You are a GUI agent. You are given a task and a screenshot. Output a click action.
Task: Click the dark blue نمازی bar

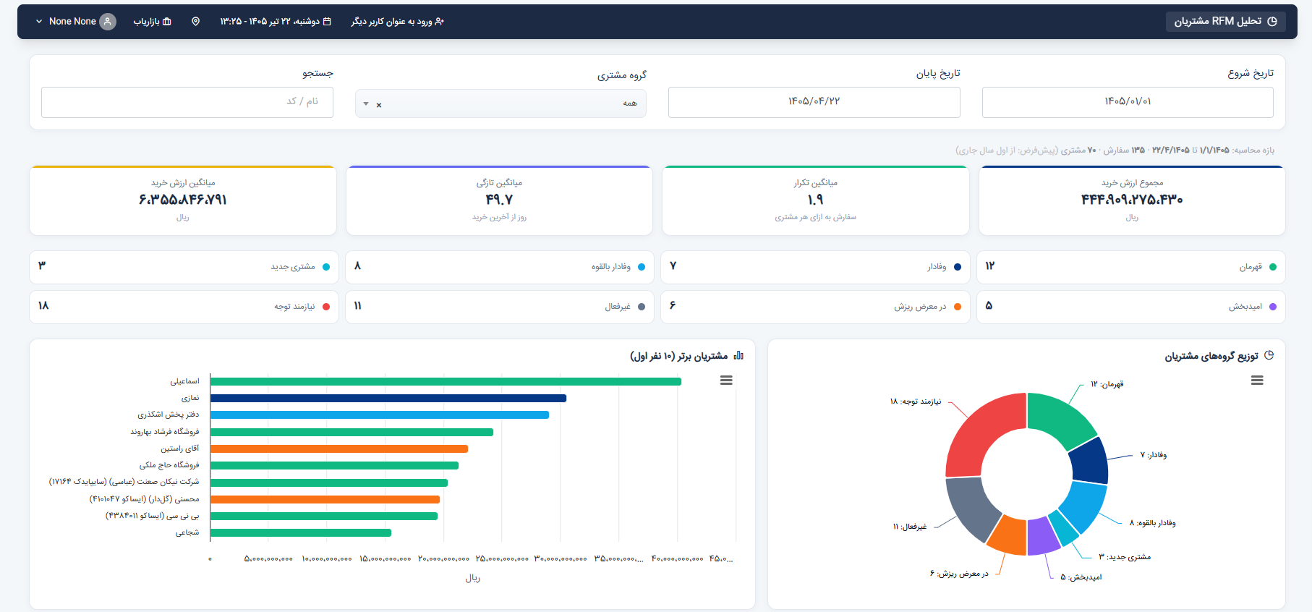click(388, 398)
